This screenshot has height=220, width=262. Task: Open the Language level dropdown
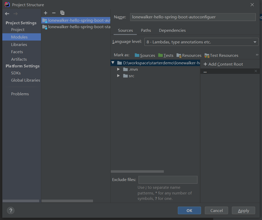point(201,42)
